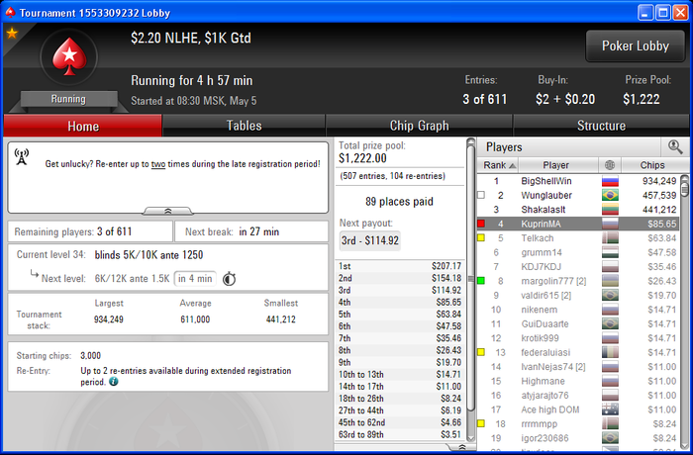Click the 1st place $207.17 payout row
This screenshot has height=455, width=693.
[x=400, y=266]
